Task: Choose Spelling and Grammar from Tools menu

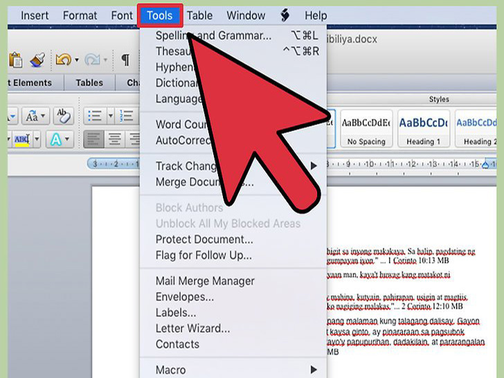Action: point(233,35)
